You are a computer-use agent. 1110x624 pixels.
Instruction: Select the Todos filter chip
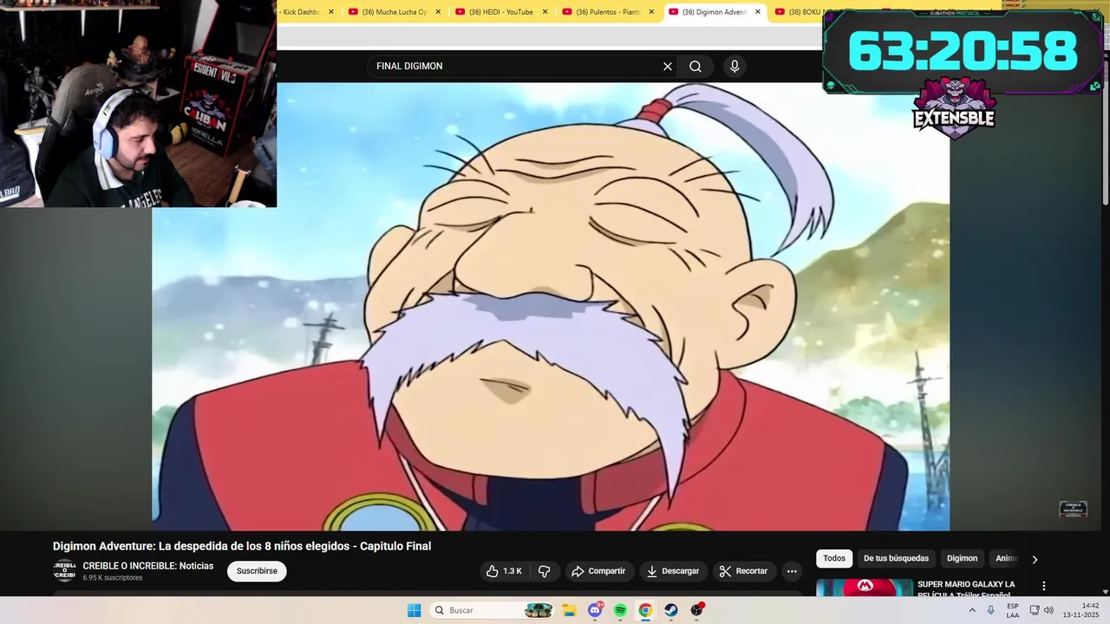point(834,559)
